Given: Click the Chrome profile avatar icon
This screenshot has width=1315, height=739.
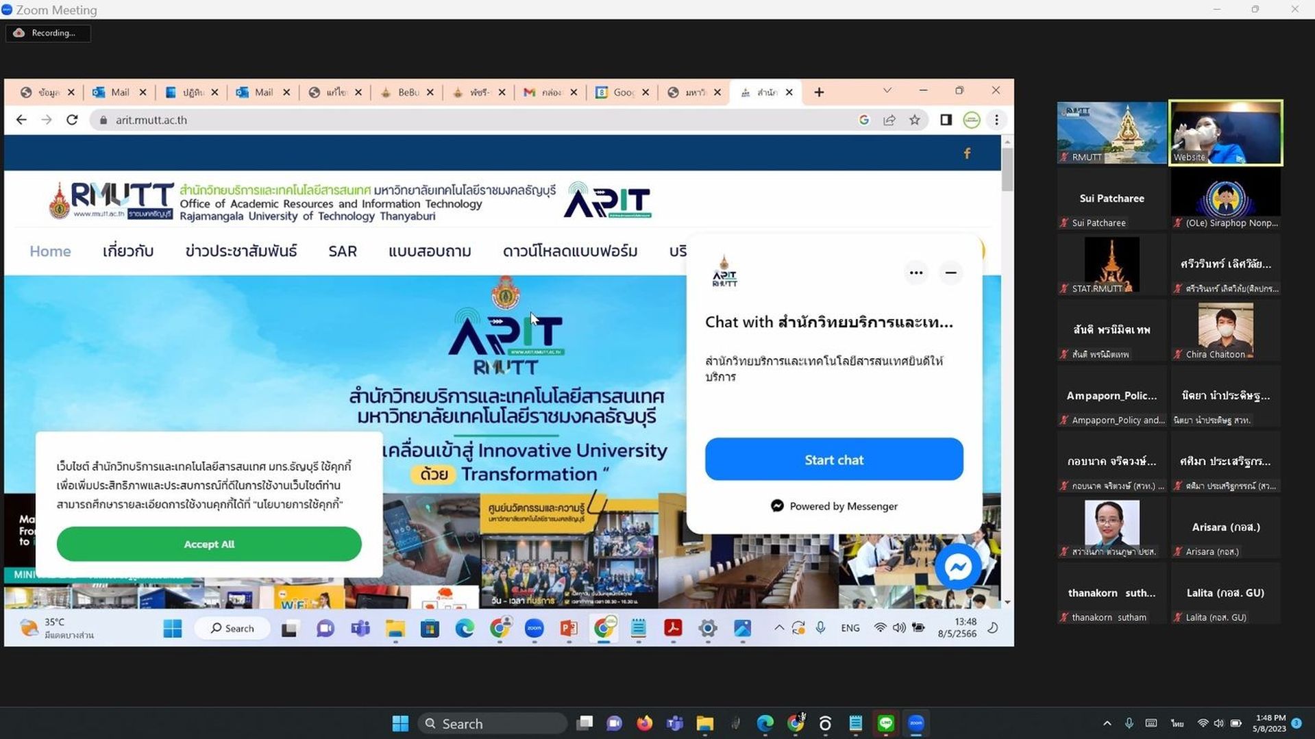Looking at the screenshot, I should point(972,120).
